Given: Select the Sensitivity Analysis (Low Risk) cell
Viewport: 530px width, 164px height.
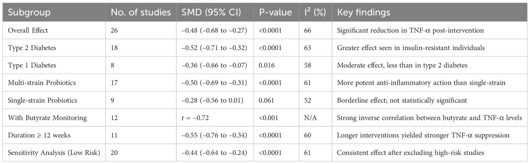Looking at the screenshot, I should tap(54, 153).
